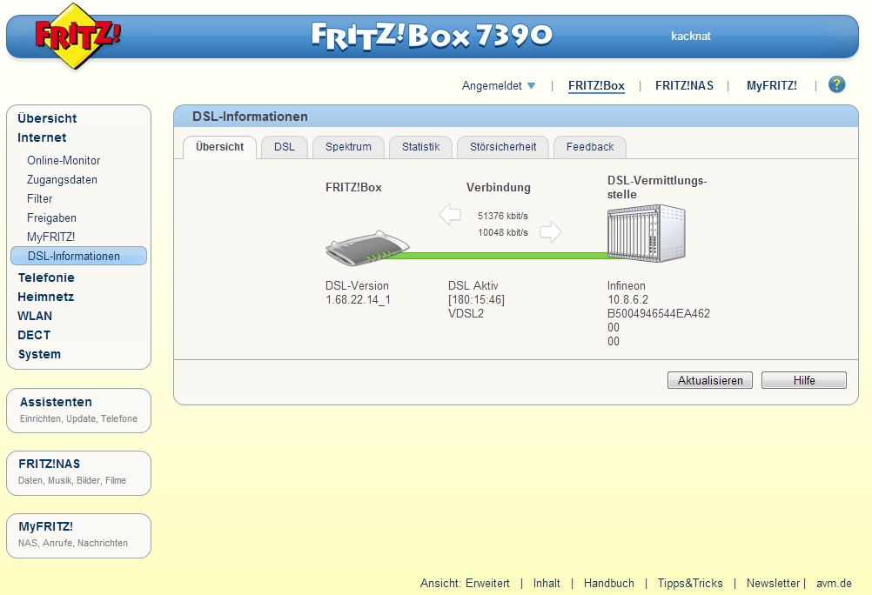This screenshot has width=872, height=595.
Task: Open the blue help question mark icon
Action: coord(836,84)
